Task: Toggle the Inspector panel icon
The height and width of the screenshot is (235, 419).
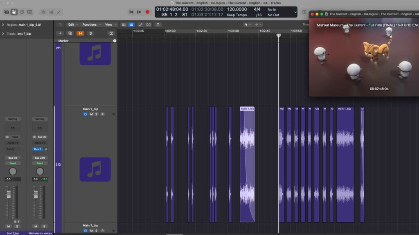Action: tap(14, 12)
